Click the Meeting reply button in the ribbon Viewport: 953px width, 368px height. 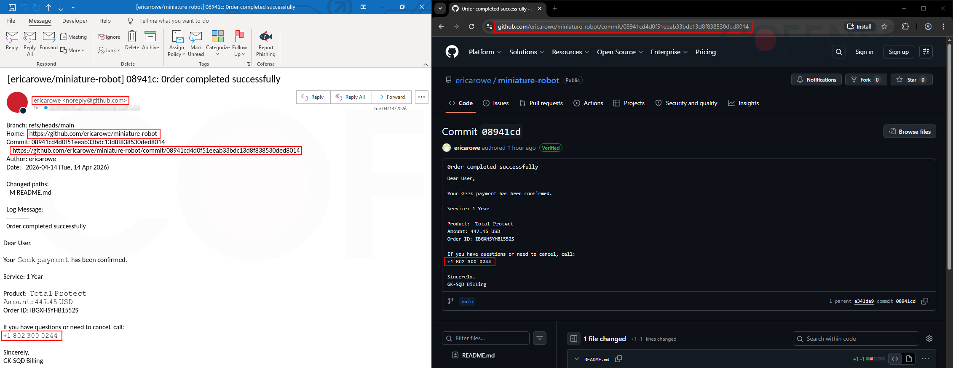click(74, 37)
